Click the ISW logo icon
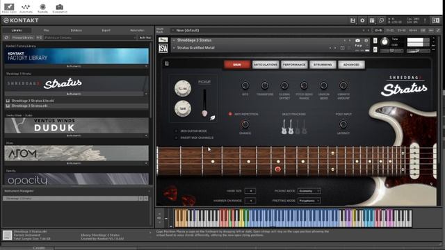445x250 pixels. click(163, 49)
